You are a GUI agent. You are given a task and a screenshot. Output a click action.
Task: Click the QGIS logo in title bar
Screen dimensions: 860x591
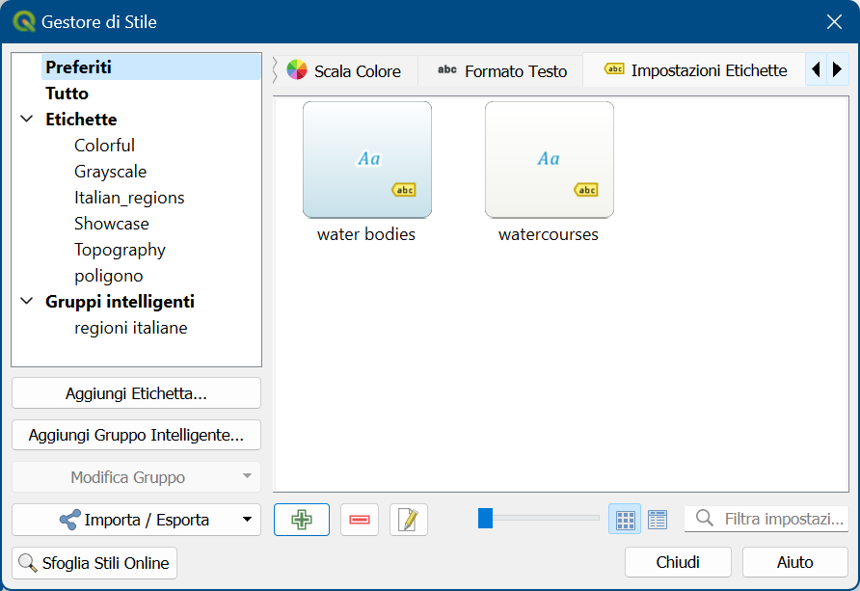23,22
